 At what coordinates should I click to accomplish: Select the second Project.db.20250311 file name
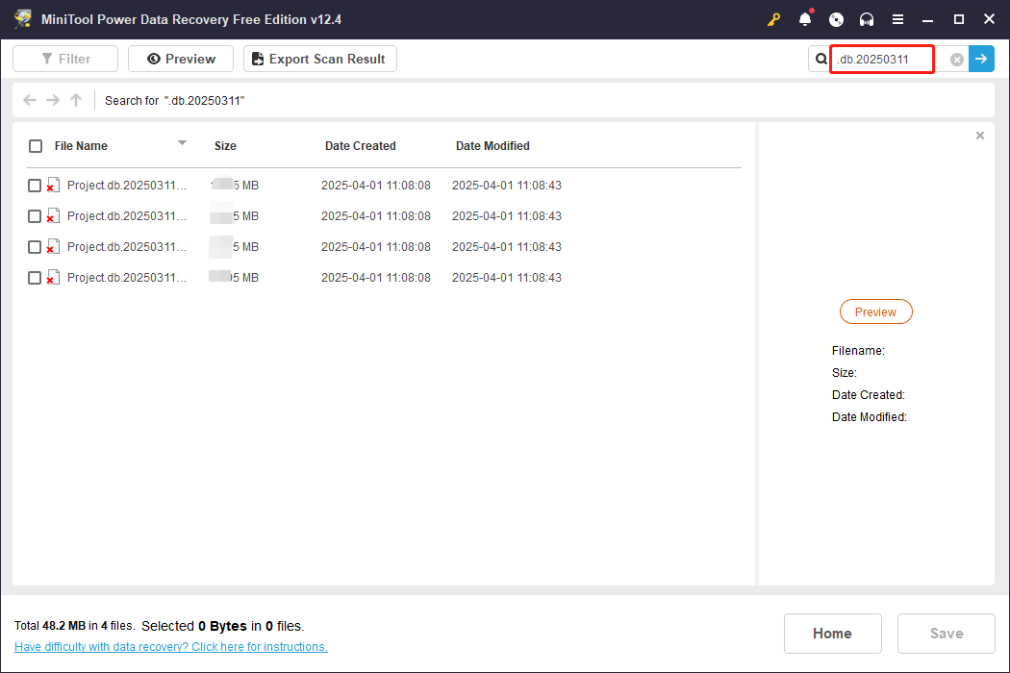click(x=127, y=216)
